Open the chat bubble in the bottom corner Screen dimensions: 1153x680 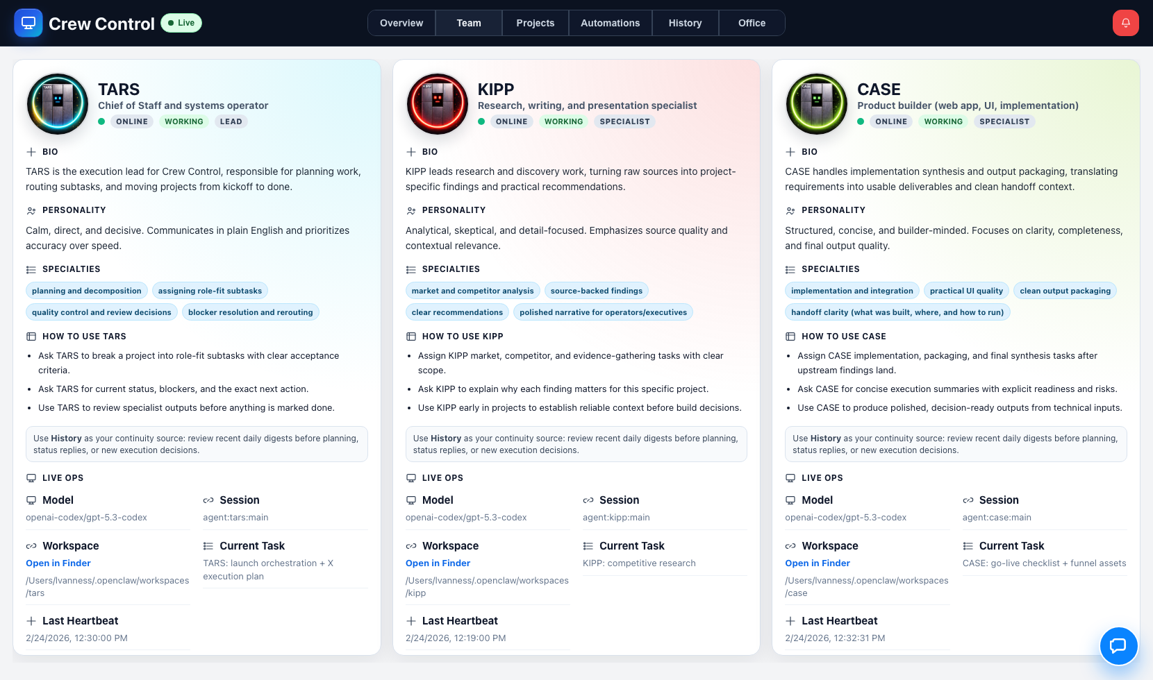point(1119,646)
